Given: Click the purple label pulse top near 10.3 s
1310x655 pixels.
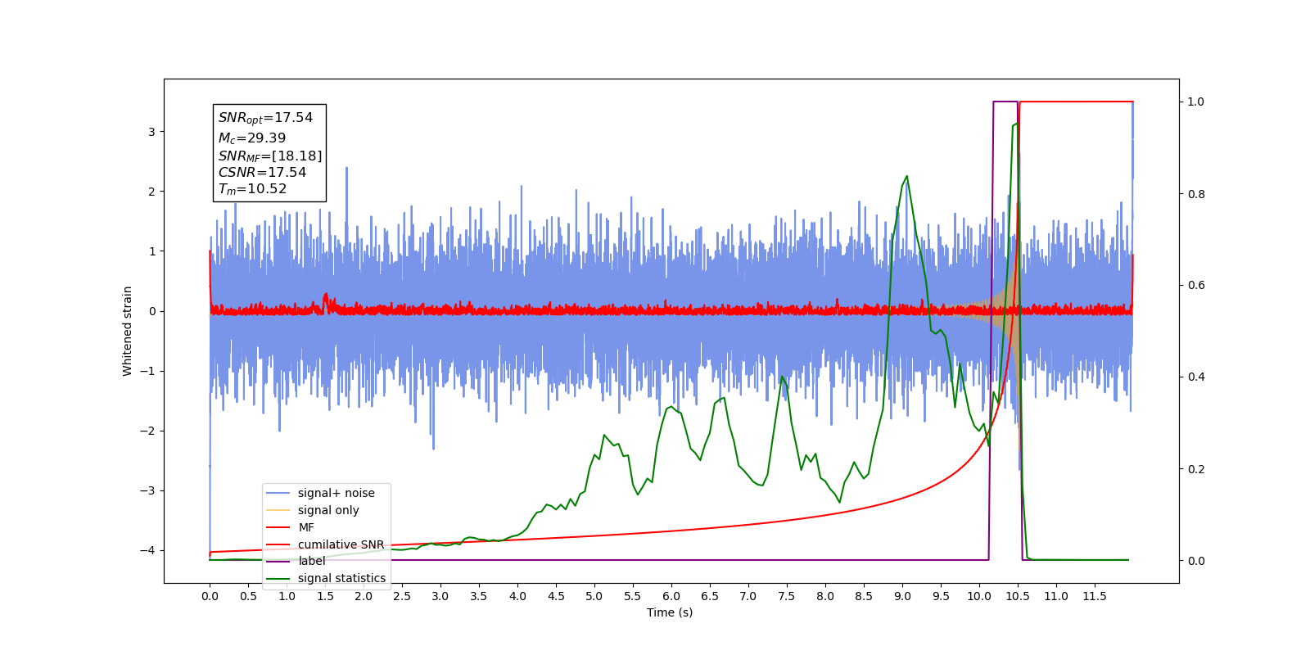Looking at the screenshot, I should tap(1005, 102).
